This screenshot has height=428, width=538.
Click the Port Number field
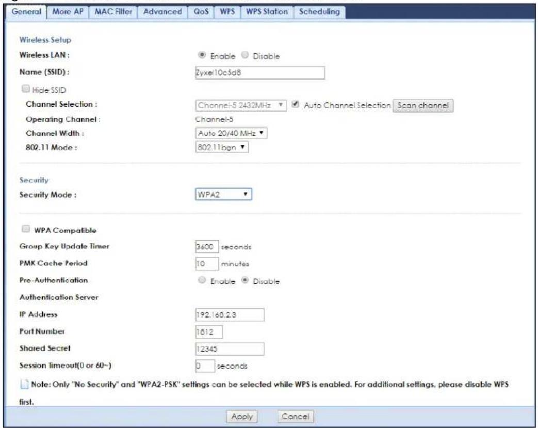click(x=209, y=332)
